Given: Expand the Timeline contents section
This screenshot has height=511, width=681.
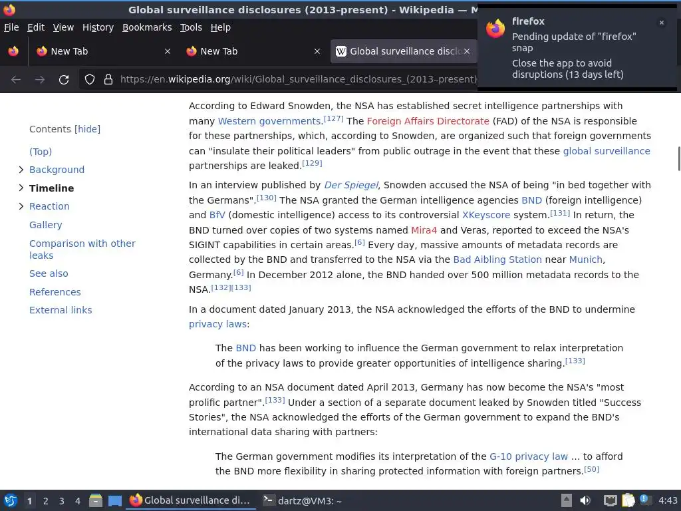Looking at the screenshot, I should click(21, 188).
